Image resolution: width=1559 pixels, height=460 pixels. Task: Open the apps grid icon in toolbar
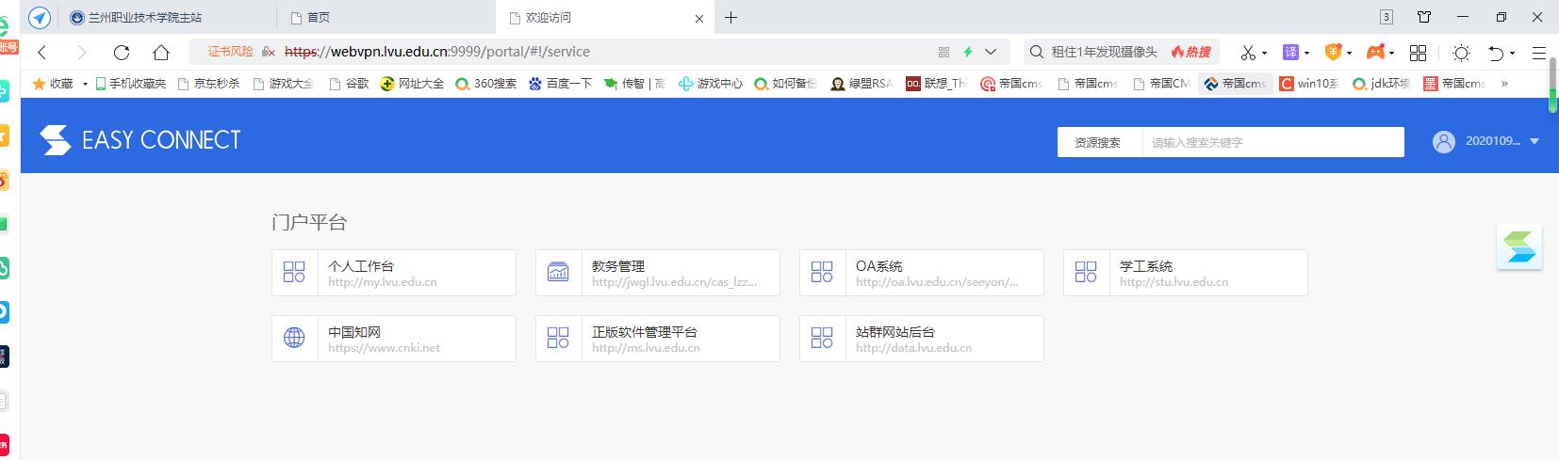click(x=1418, y=53)
